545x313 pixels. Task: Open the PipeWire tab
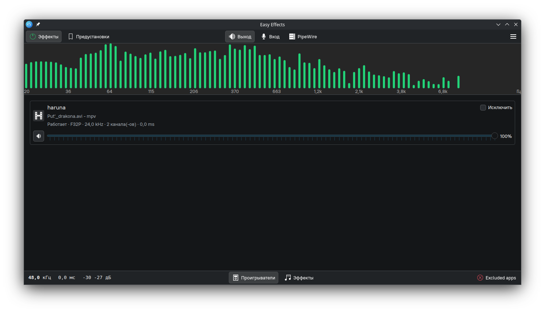point(303,36)
